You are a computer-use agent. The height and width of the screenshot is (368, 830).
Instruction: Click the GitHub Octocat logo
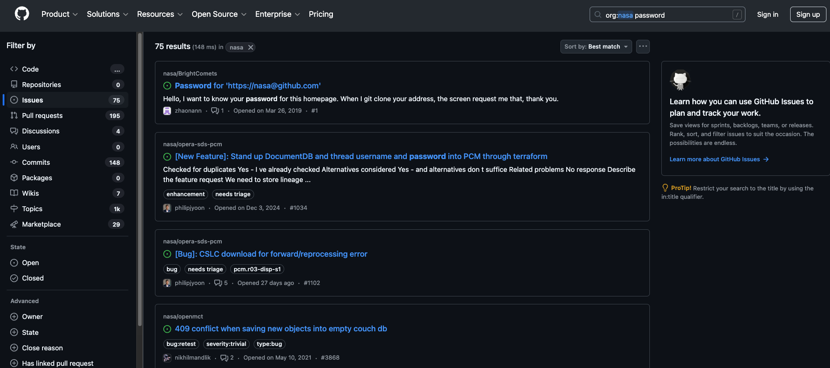coord(22,14)
